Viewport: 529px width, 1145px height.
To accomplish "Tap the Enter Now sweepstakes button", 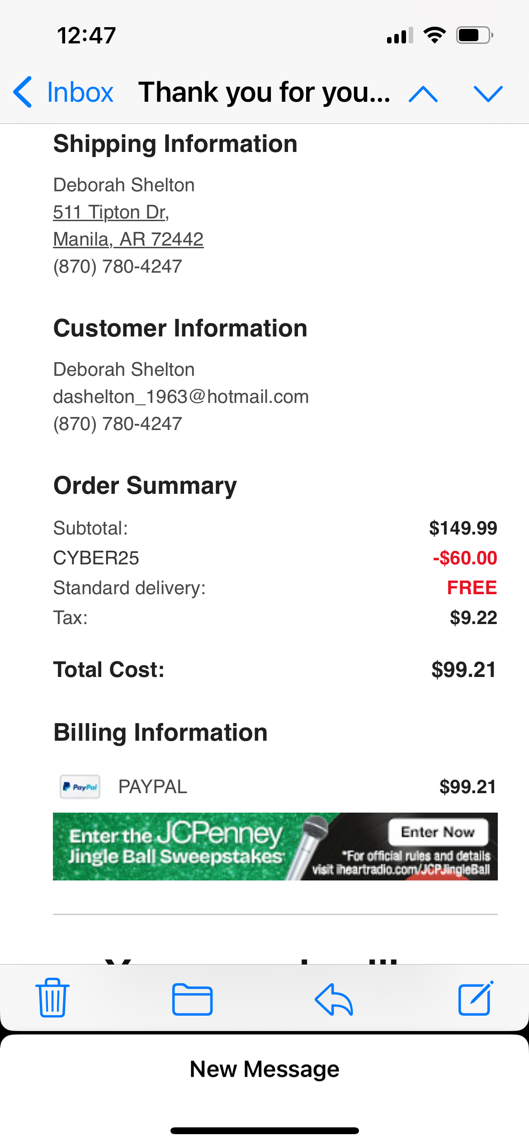I will click(x=438, y=832).
